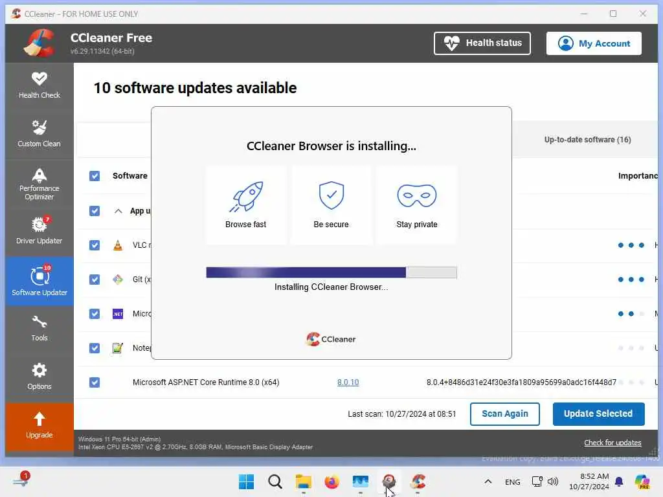Click the ENG language indicator

click(513, 481)
